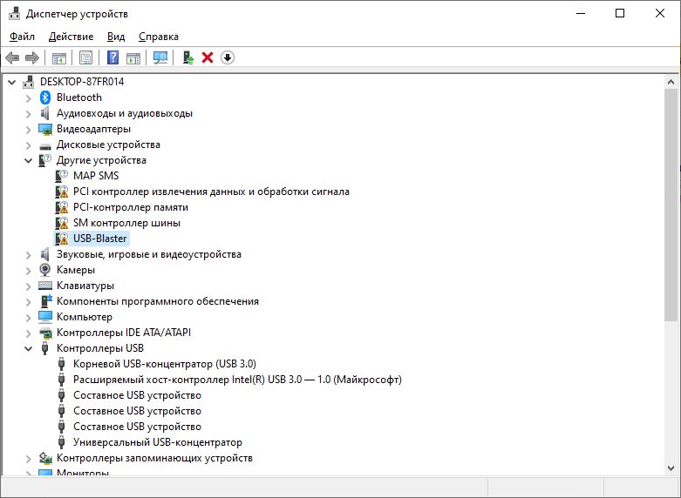Click the scrollbar down arrow

coord(671,468)
